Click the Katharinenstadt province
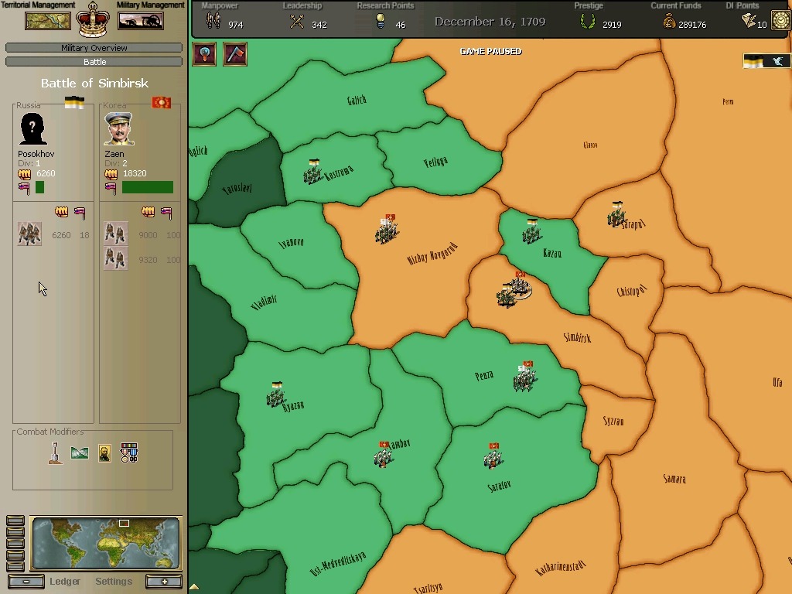The height and width of the screenshot is (594, 792). pyautogui.click(x=561, y=567)
